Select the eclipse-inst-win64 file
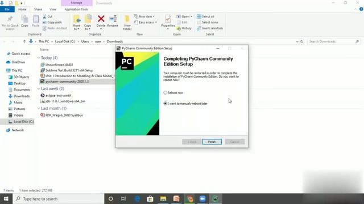364x204 pixels. tap(56, 96)
